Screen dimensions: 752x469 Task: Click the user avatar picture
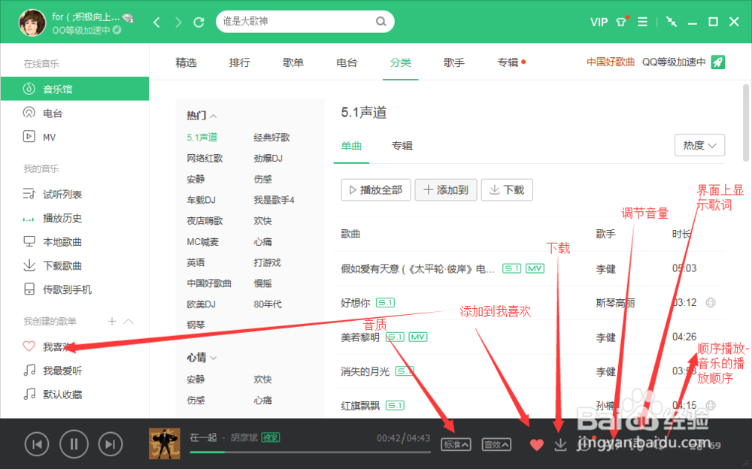(x=32, y=22)
